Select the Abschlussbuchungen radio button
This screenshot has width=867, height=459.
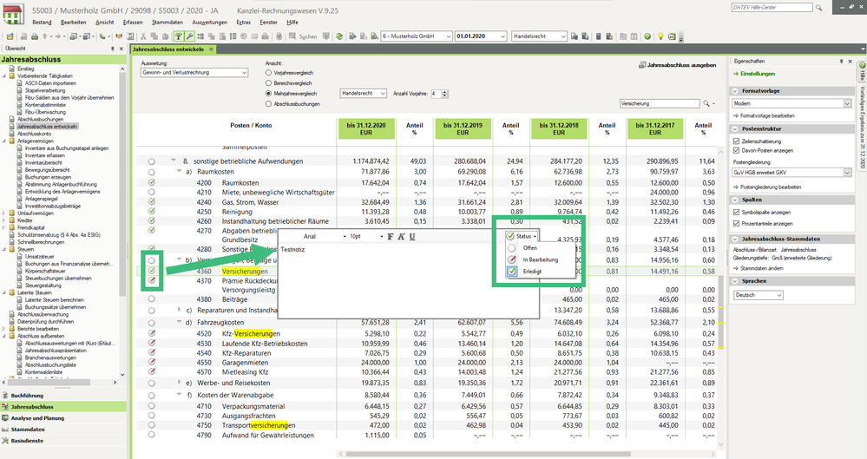click(269, 103)
